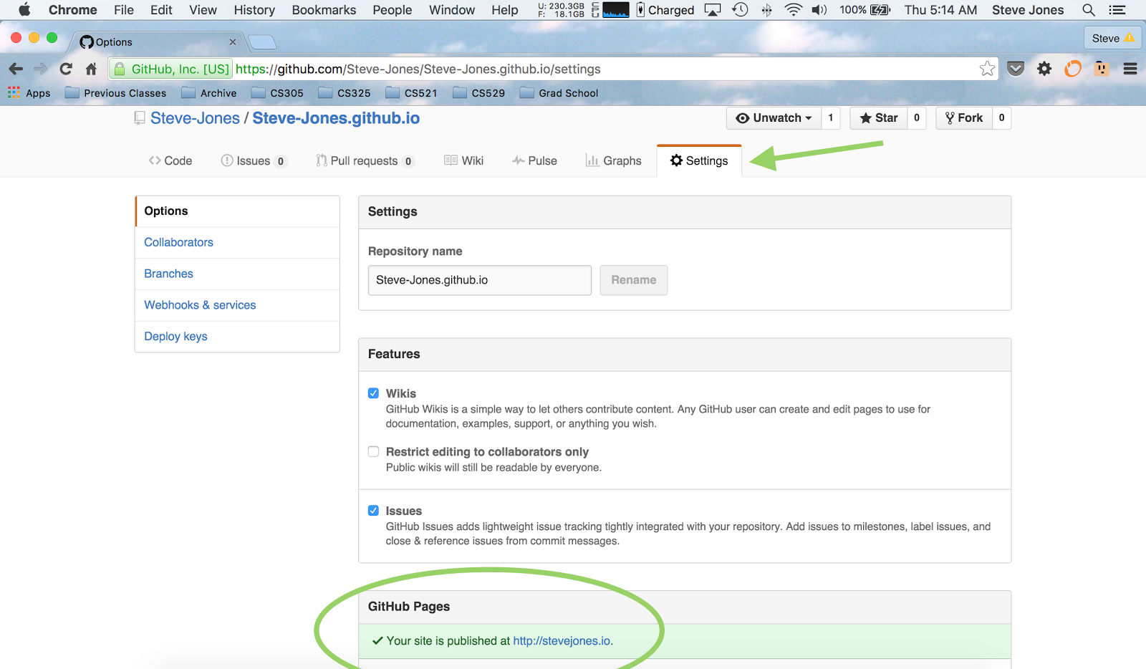Open the Apps shortcut in bookmarks bar

29,93
